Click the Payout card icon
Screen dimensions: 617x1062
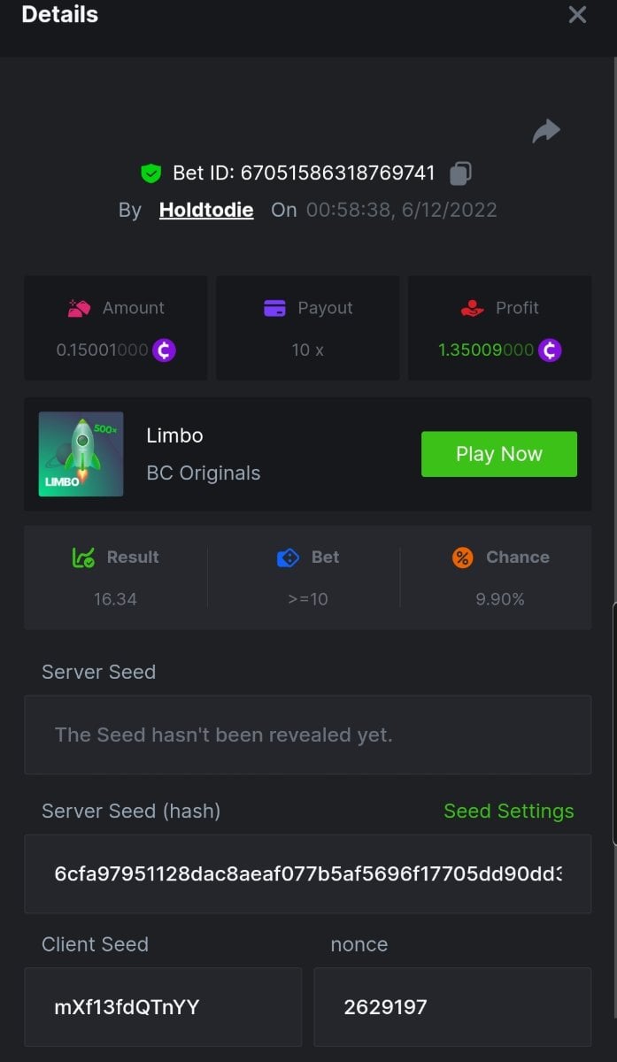274,309
